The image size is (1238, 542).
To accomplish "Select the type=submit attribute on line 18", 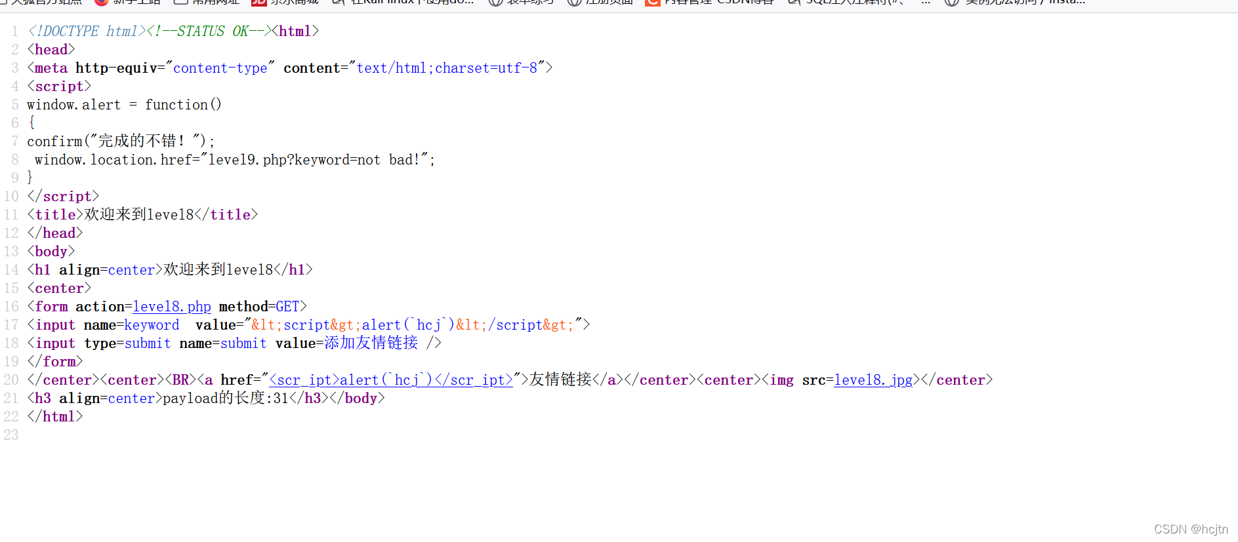I will pos(127,343).
